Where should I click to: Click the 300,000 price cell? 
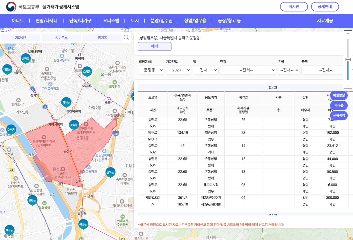coord(332,198)
